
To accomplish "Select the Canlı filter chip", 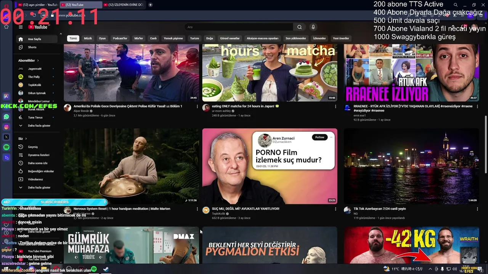I will pos(153,38).
